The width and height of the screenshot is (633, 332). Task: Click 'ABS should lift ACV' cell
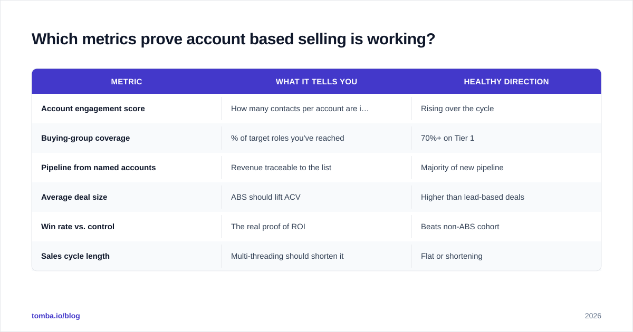tap(316, 197)
